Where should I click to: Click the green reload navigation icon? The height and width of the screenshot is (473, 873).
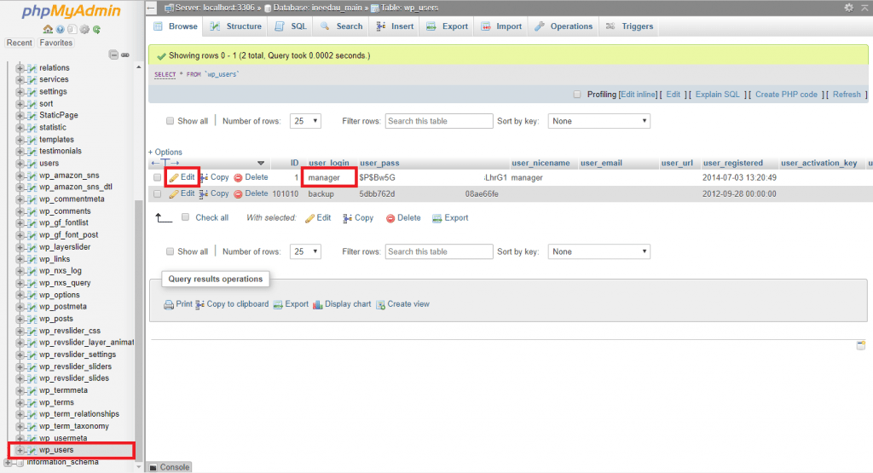point(96,29)
